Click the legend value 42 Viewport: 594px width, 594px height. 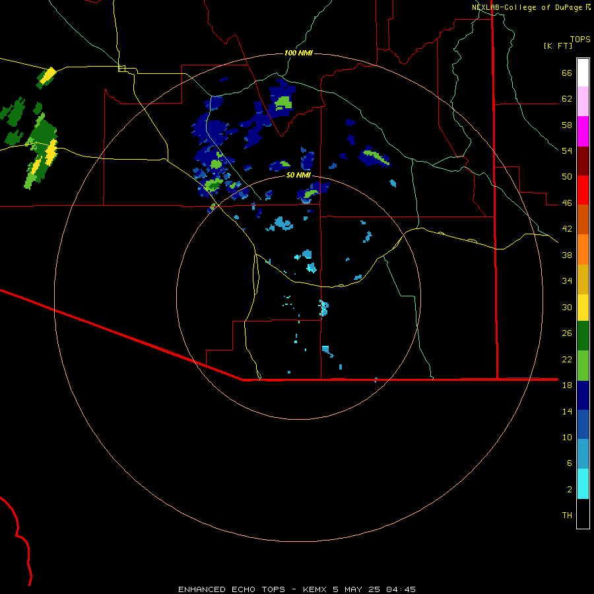(567, 229)
